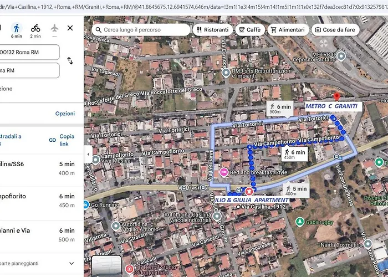
Task: Select the cycling travel mode icon
Action: pos(35,28)
